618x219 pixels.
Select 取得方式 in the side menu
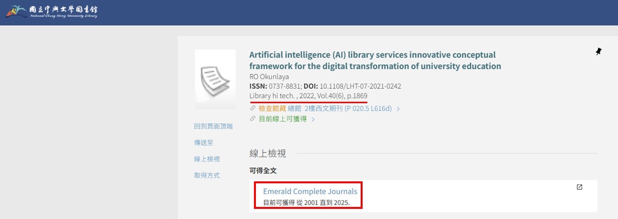coord(207,176)
